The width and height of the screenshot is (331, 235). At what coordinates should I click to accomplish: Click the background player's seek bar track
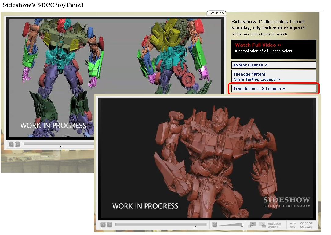(x=58, y=144)
